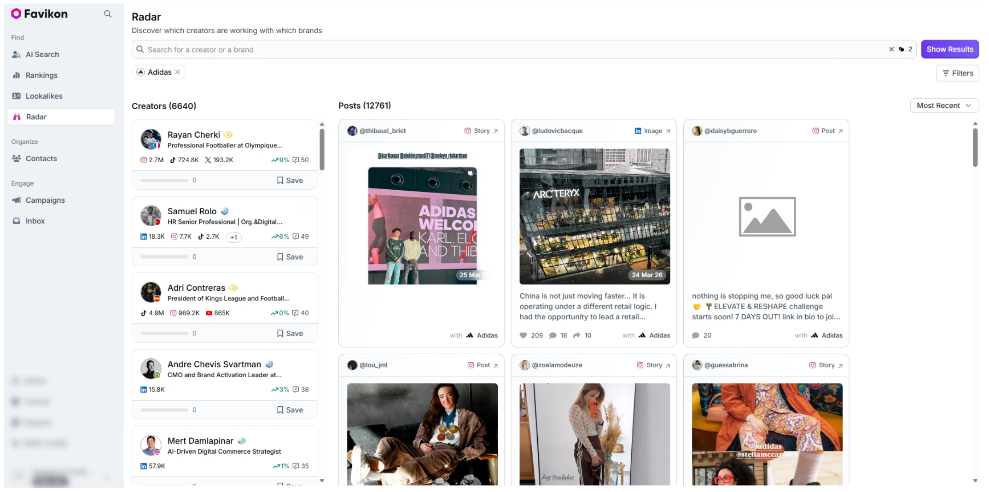Click the @thibaud_briet handle

(383, 131)
